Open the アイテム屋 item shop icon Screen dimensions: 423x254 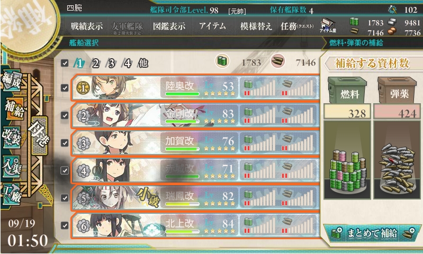[328, 26]
